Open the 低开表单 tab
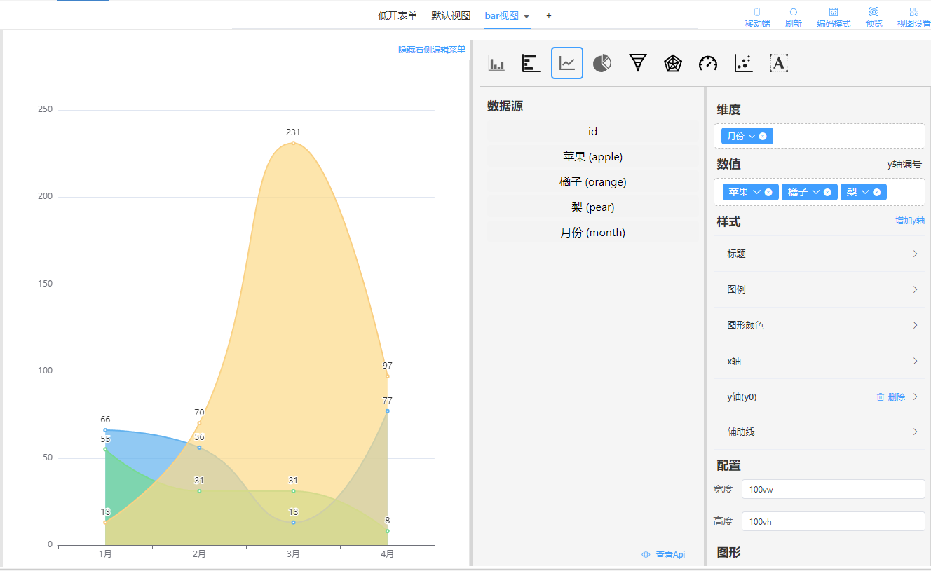Image resolution: width=931 pixels, height=571 pixels. (397, 15)
